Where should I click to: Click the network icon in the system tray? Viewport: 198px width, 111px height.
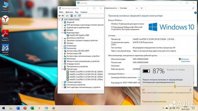170,108
